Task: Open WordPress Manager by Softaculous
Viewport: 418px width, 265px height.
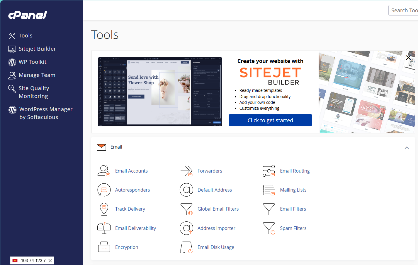Action: pos(46,113)
